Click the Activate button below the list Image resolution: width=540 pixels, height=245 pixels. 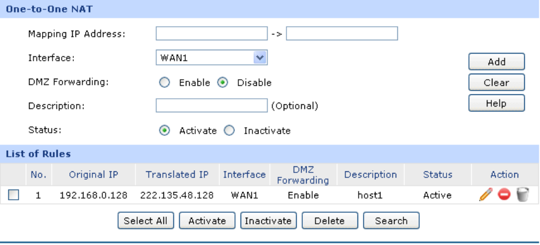207,220
